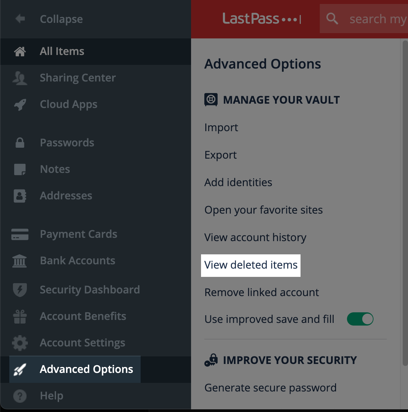Click the Help question mark icon
Screen dimensions: 408x412
(20, 396)
